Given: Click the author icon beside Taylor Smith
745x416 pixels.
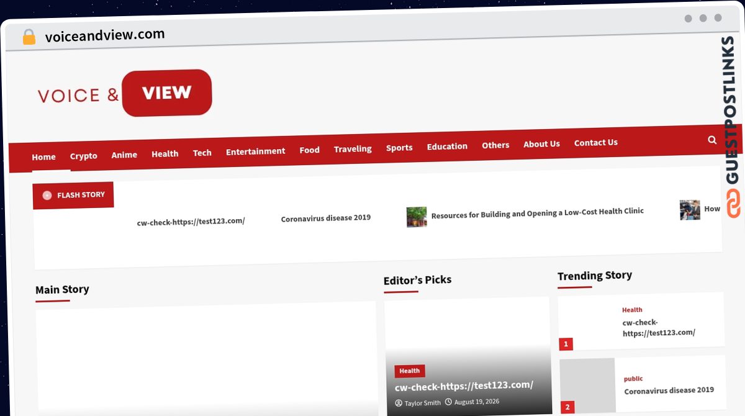Looking at the screenshot, I should click(399, 403).
